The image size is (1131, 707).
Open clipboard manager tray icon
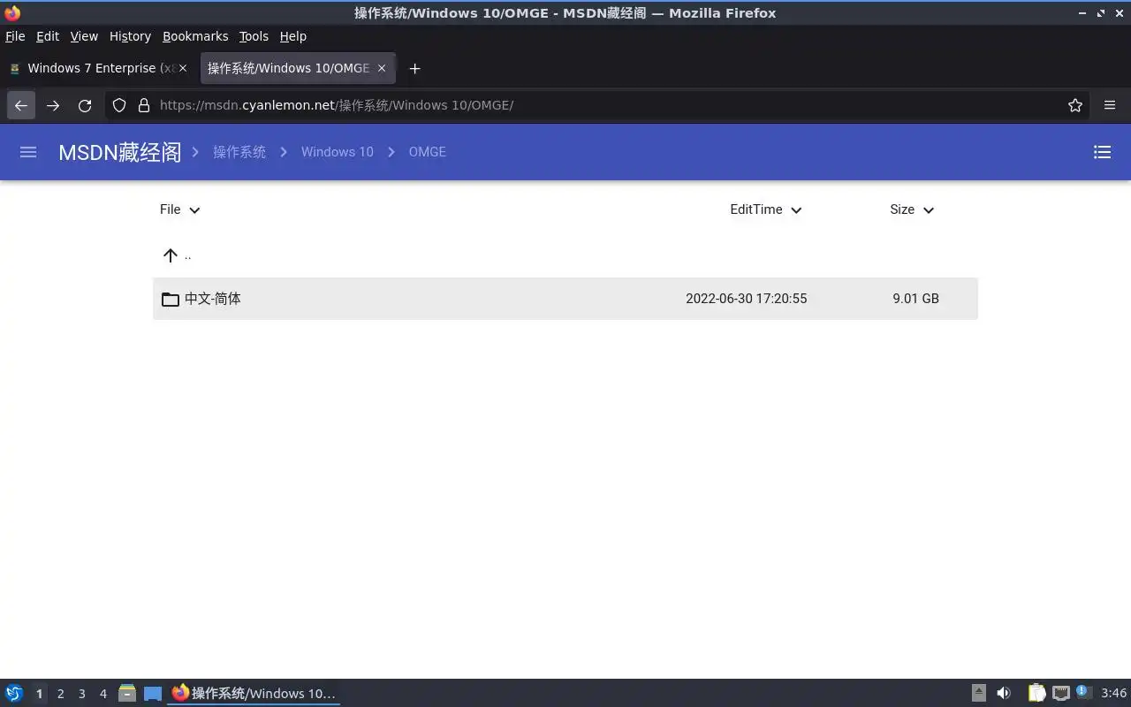1036,694
